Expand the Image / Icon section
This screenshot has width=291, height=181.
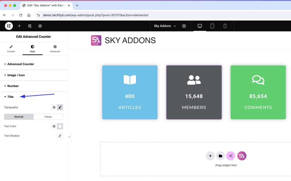point(34,75)
